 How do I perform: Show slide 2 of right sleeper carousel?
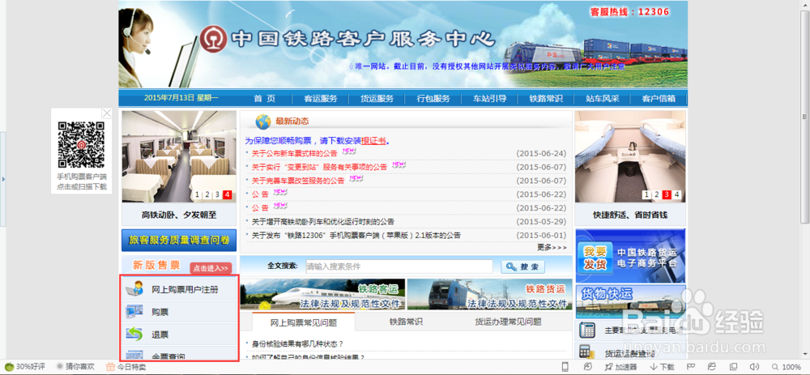657,194
